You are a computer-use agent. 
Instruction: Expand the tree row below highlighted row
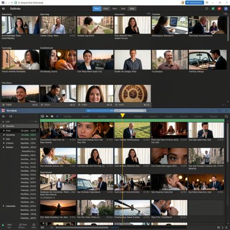click(3, 131)
